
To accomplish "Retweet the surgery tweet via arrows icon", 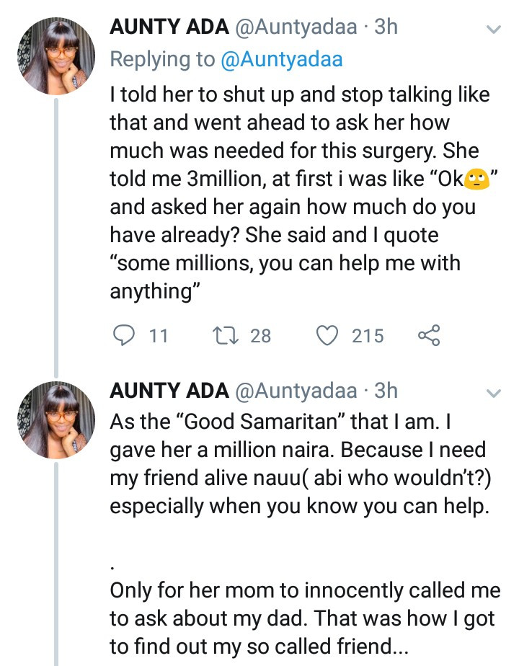I will click(226, 335).
